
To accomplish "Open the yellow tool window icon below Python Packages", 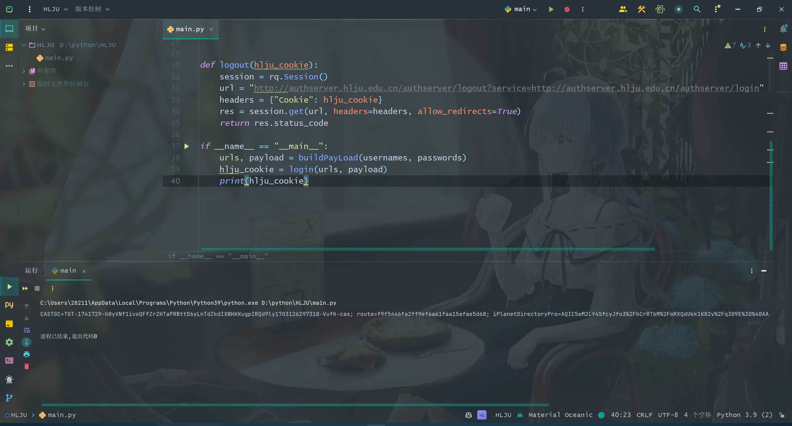I will click(x=9, y=324).
